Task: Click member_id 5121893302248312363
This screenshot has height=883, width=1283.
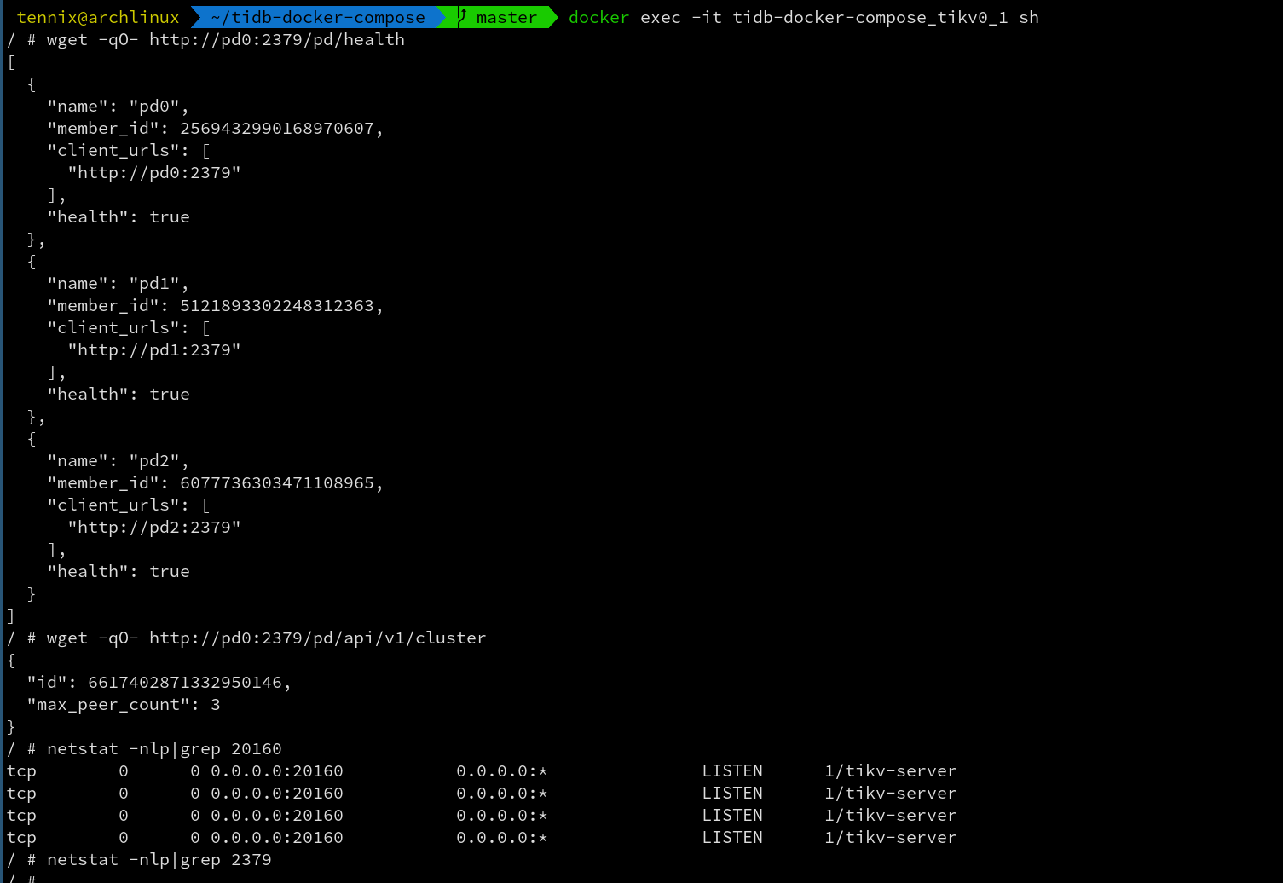Action: click(277, 305)
